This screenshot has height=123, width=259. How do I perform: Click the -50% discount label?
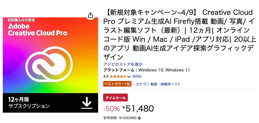point(112,108)
